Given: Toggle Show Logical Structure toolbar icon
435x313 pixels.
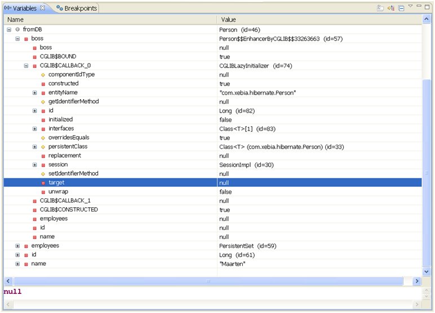Looking at the screenshot, I should 391,8.
